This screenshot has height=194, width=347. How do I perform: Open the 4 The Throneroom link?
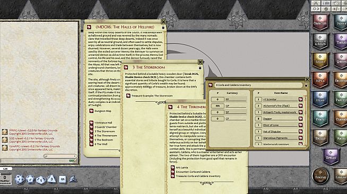coord(106,136)
